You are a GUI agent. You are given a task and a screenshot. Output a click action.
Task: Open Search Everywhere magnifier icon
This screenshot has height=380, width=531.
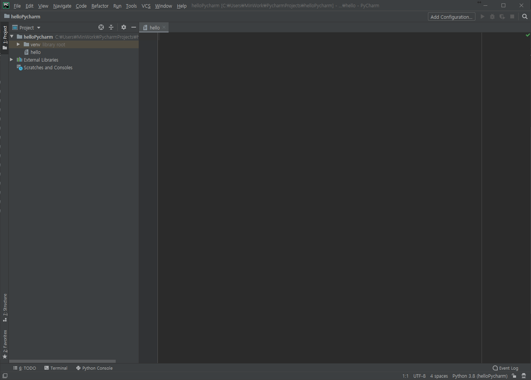coord(525,16)
